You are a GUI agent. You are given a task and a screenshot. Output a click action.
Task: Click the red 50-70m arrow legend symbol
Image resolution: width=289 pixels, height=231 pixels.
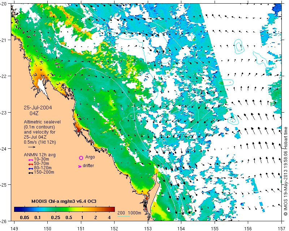click(31, 164)
